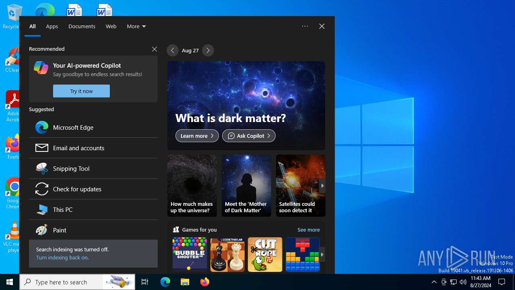This screenshot has width=515, height=290.
Task: Show hidden system tray icons
Action: [x=434, y=282]
